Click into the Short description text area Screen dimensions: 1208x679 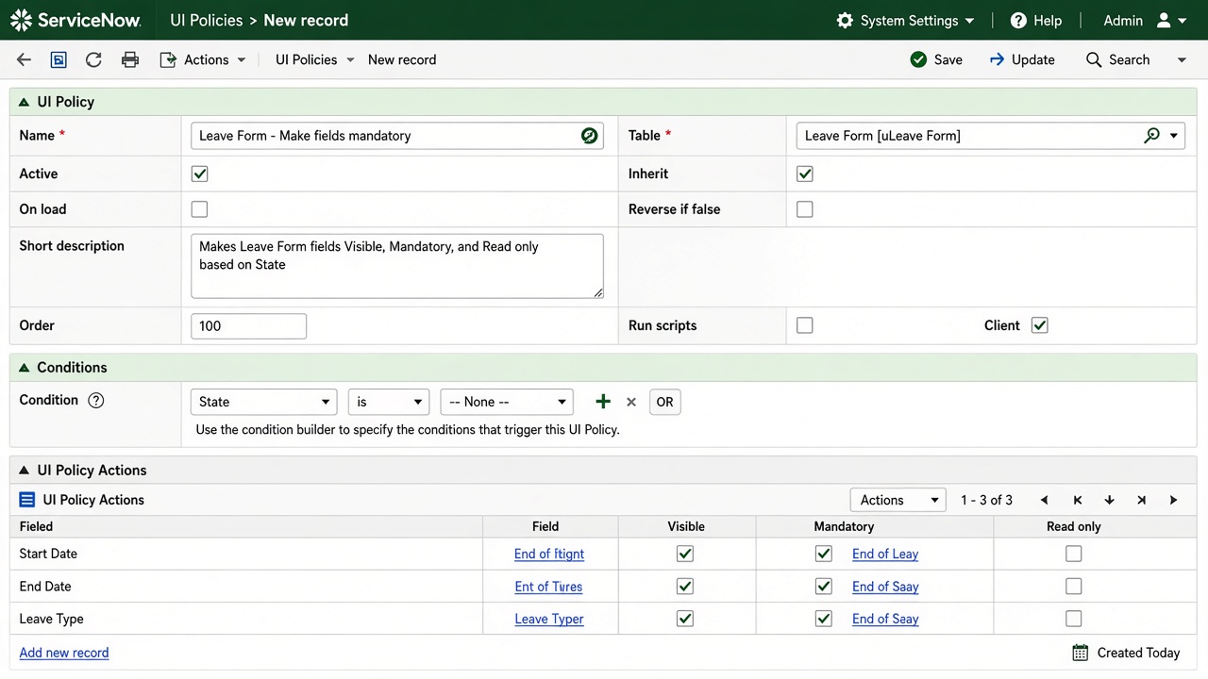click(x=397, y=266)
